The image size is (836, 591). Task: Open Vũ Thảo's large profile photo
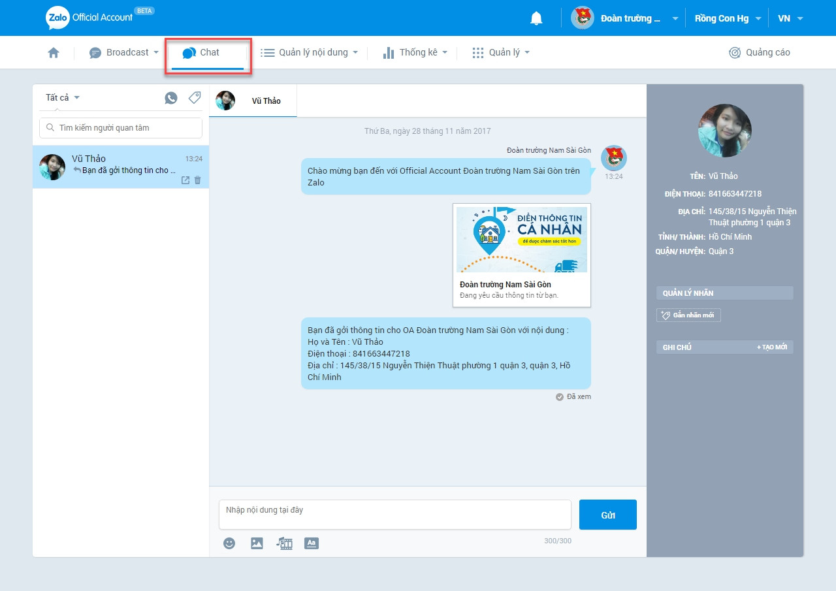coord(725,131)
